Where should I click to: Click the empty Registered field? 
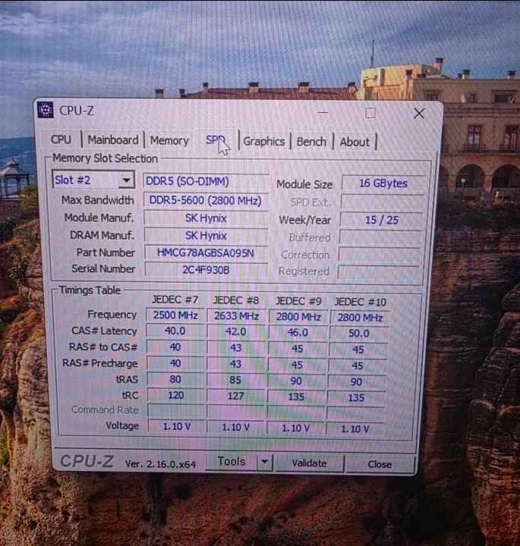pos(379,271)
